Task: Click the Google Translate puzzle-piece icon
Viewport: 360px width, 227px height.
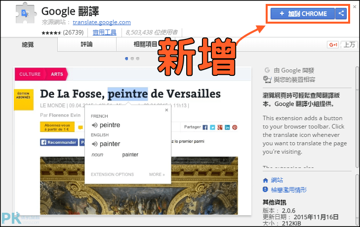Action: pos(26,13)
